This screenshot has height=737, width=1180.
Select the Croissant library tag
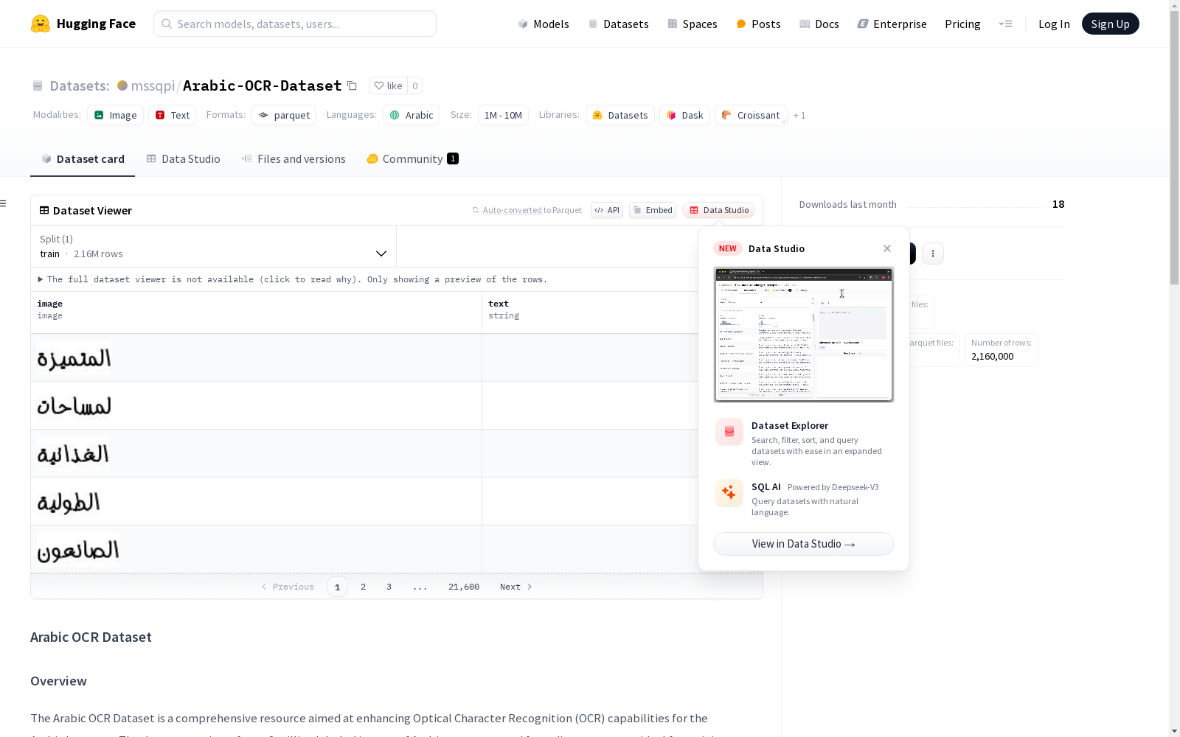point(751,115)
